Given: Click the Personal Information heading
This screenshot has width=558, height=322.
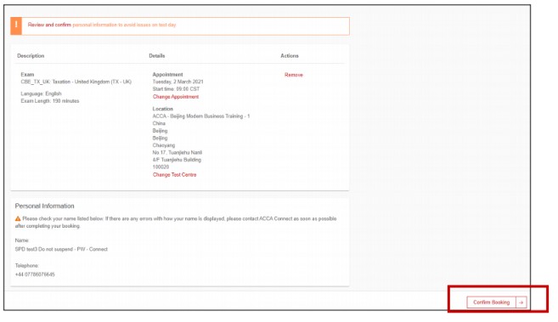Looking at the screenshot, I should [44, 206].
